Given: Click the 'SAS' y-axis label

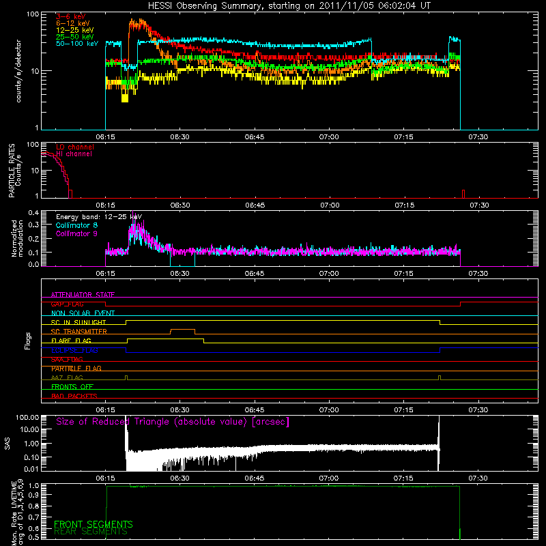Looking at the screenshot, I should pyautogui.click(x=8, y=444).
